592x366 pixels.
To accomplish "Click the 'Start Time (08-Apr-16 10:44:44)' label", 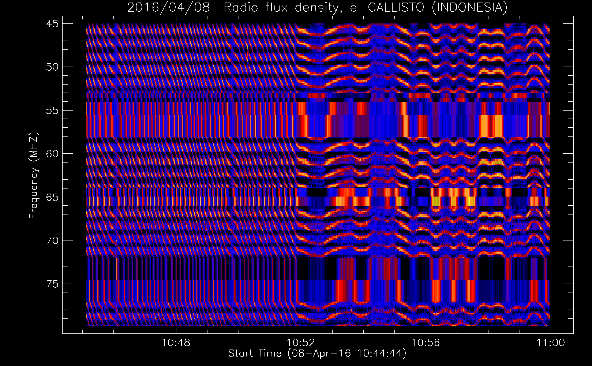I will point(317,354).
